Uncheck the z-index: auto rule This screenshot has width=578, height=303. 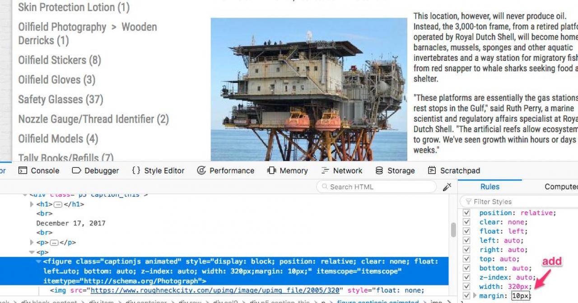point(466,277)
